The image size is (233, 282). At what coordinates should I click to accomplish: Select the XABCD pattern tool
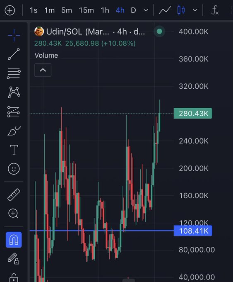(14, 92)
